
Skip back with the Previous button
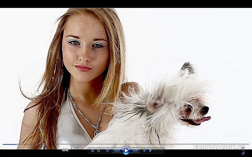(x=117, y=151)
